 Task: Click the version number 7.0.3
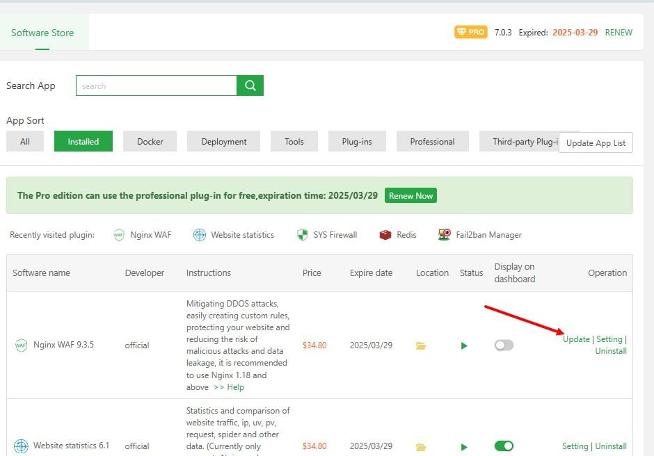point(503,33)
